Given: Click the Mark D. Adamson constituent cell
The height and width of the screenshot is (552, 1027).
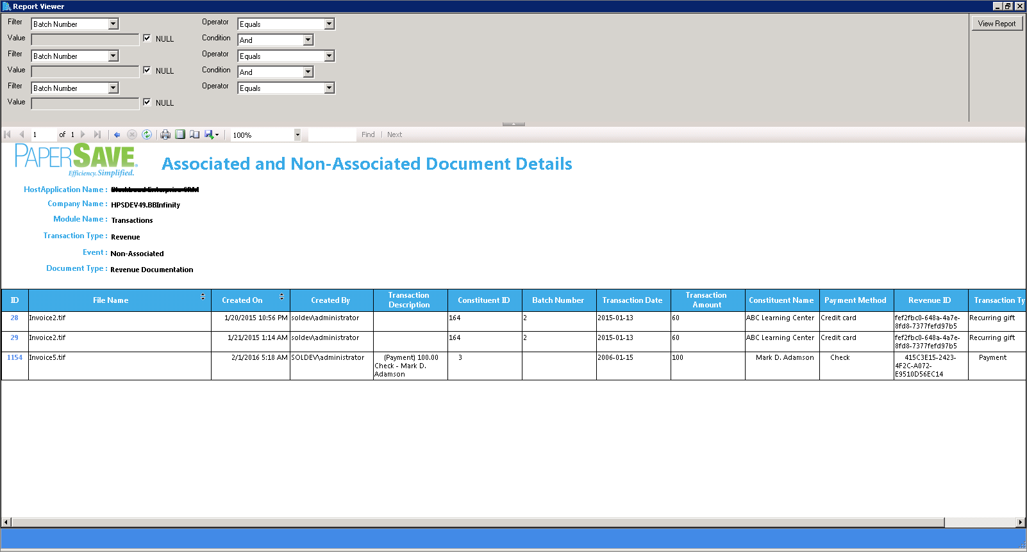Looking at the screenshot, I should point(782,366).
